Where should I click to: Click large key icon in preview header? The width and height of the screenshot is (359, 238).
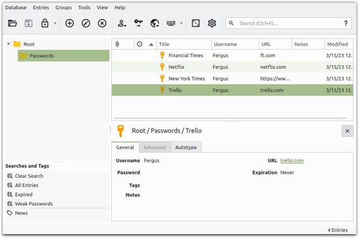(120, 131)
